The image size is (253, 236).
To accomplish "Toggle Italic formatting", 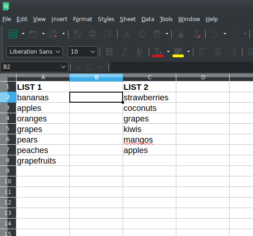I will 124,52.
